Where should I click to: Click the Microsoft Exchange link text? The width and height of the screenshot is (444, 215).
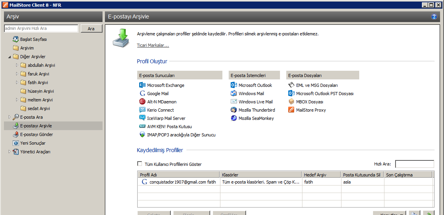[x=166, y=85]
